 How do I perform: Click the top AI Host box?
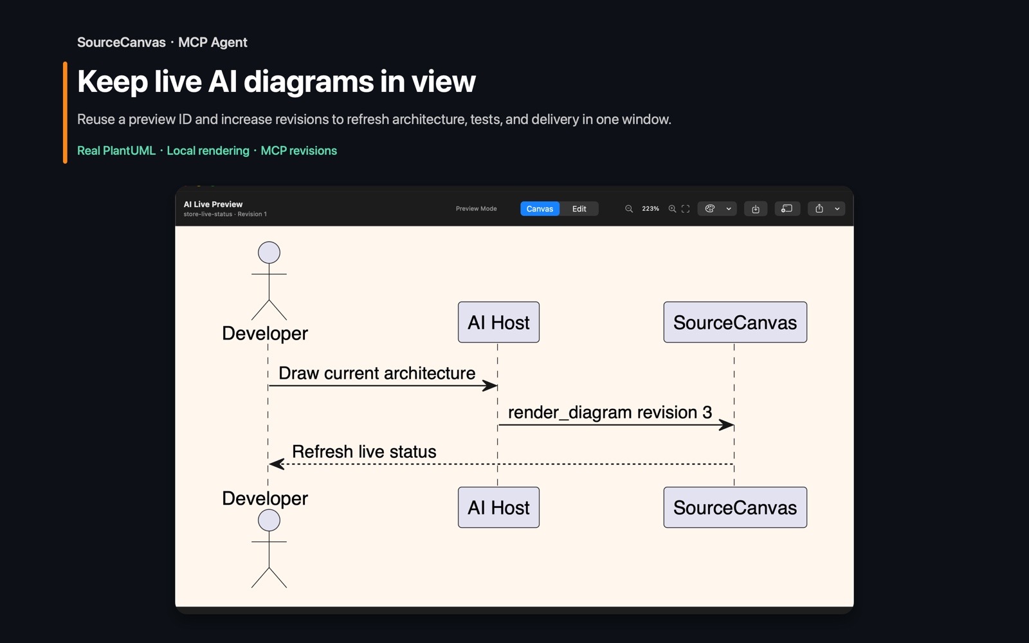coord(498,322)
